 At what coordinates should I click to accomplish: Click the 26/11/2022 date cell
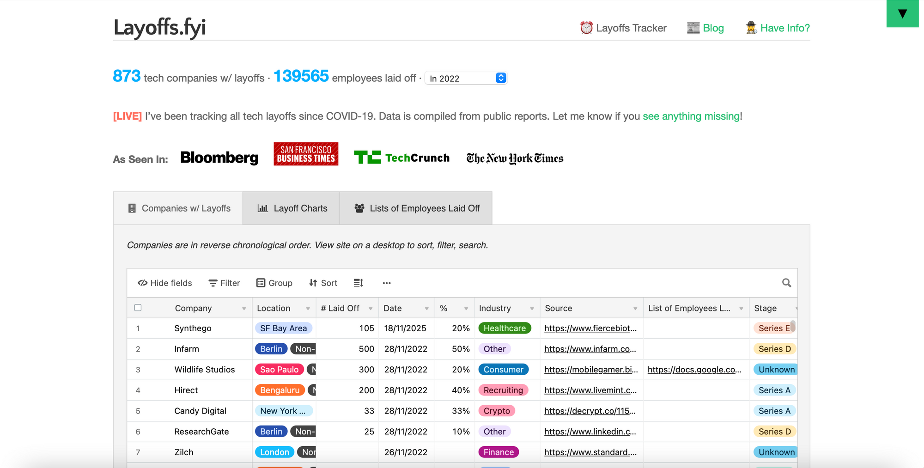point(406,453)
